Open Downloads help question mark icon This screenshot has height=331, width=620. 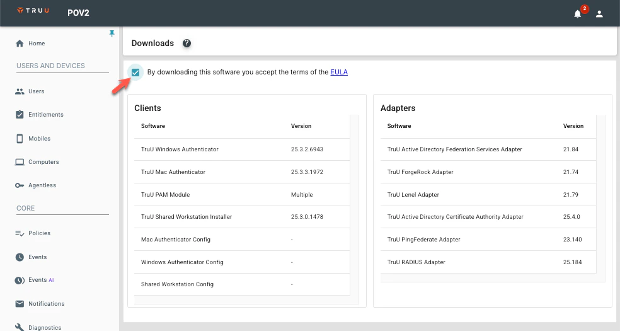click(187, 43)
